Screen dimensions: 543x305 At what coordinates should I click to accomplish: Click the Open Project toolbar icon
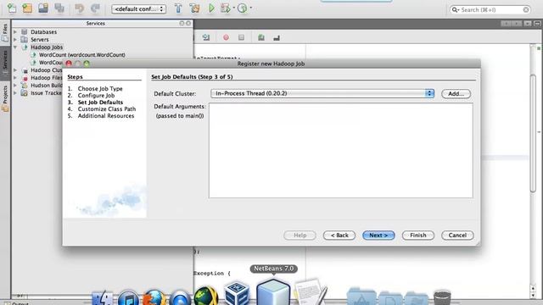pyautogui.click(x=43, y=8)
